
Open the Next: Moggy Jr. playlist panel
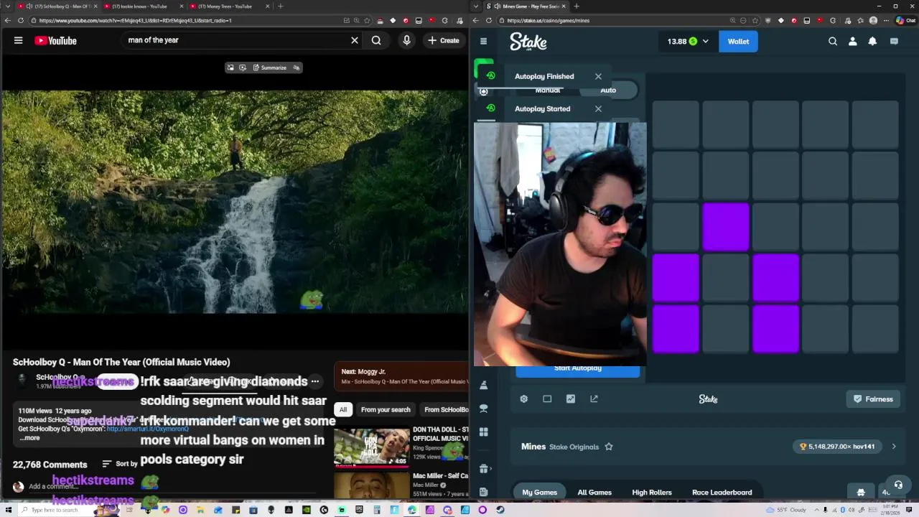[401, 376]
